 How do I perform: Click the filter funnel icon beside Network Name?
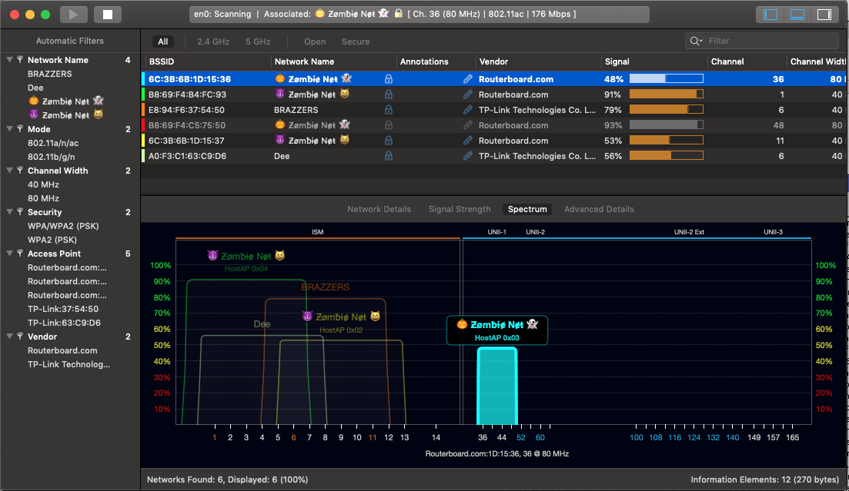20,60
